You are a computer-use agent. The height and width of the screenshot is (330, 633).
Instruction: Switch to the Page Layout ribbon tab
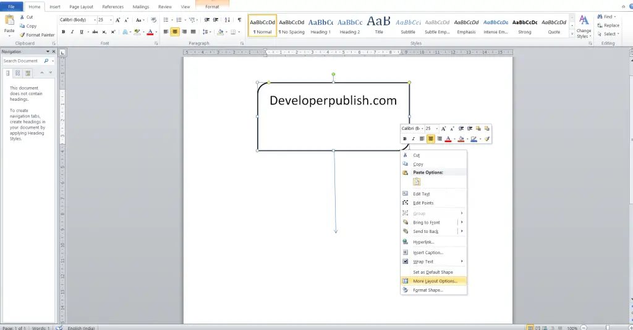81,7
